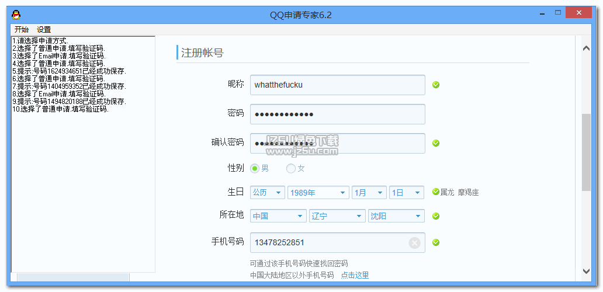
Task: Open the 公历 calendar type dropdown
Action: point(268,193)
